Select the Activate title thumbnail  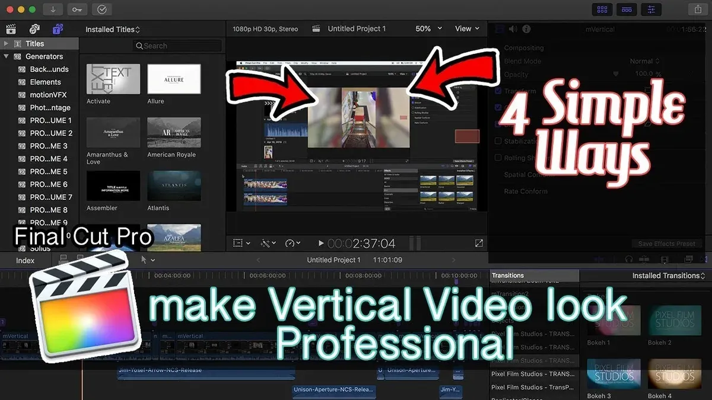113,79
